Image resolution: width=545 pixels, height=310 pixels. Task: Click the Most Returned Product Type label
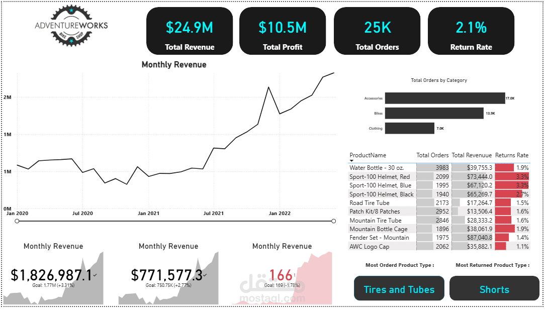(493, 265)
